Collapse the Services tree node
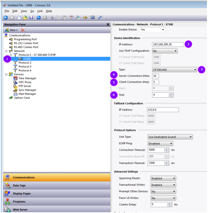 click(x=6, y=75)
